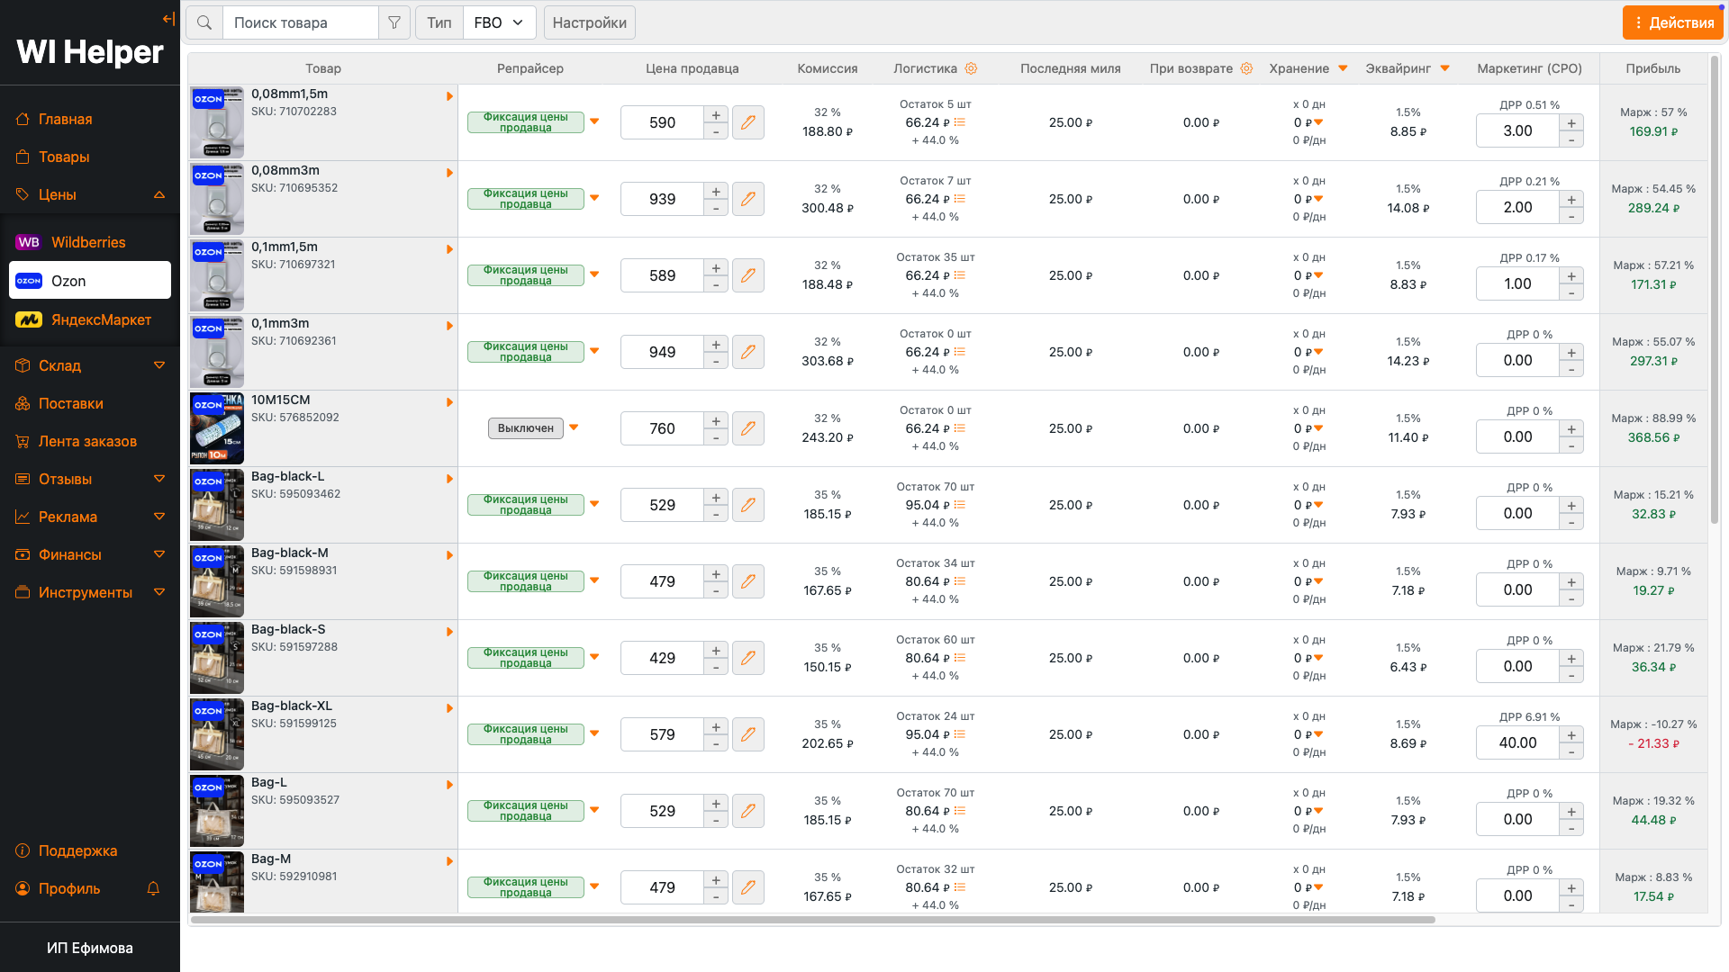The image size is (1729, 972).
Task: Toggle Хранение column sort arrow
Action: [1343, 68]
